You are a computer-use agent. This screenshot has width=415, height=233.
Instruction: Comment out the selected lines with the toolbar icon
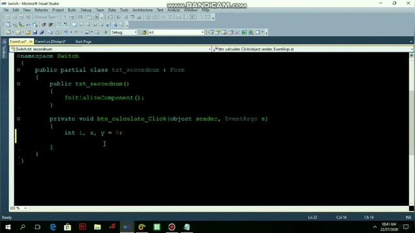coord(59,25)
